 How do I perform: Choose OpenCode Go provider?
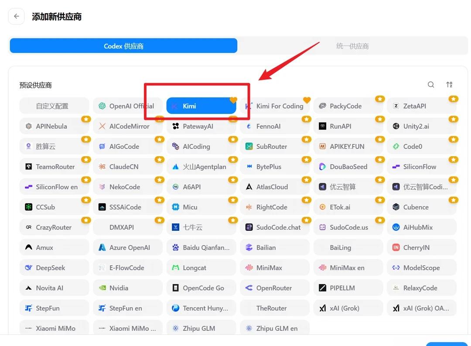coord(201,288)
